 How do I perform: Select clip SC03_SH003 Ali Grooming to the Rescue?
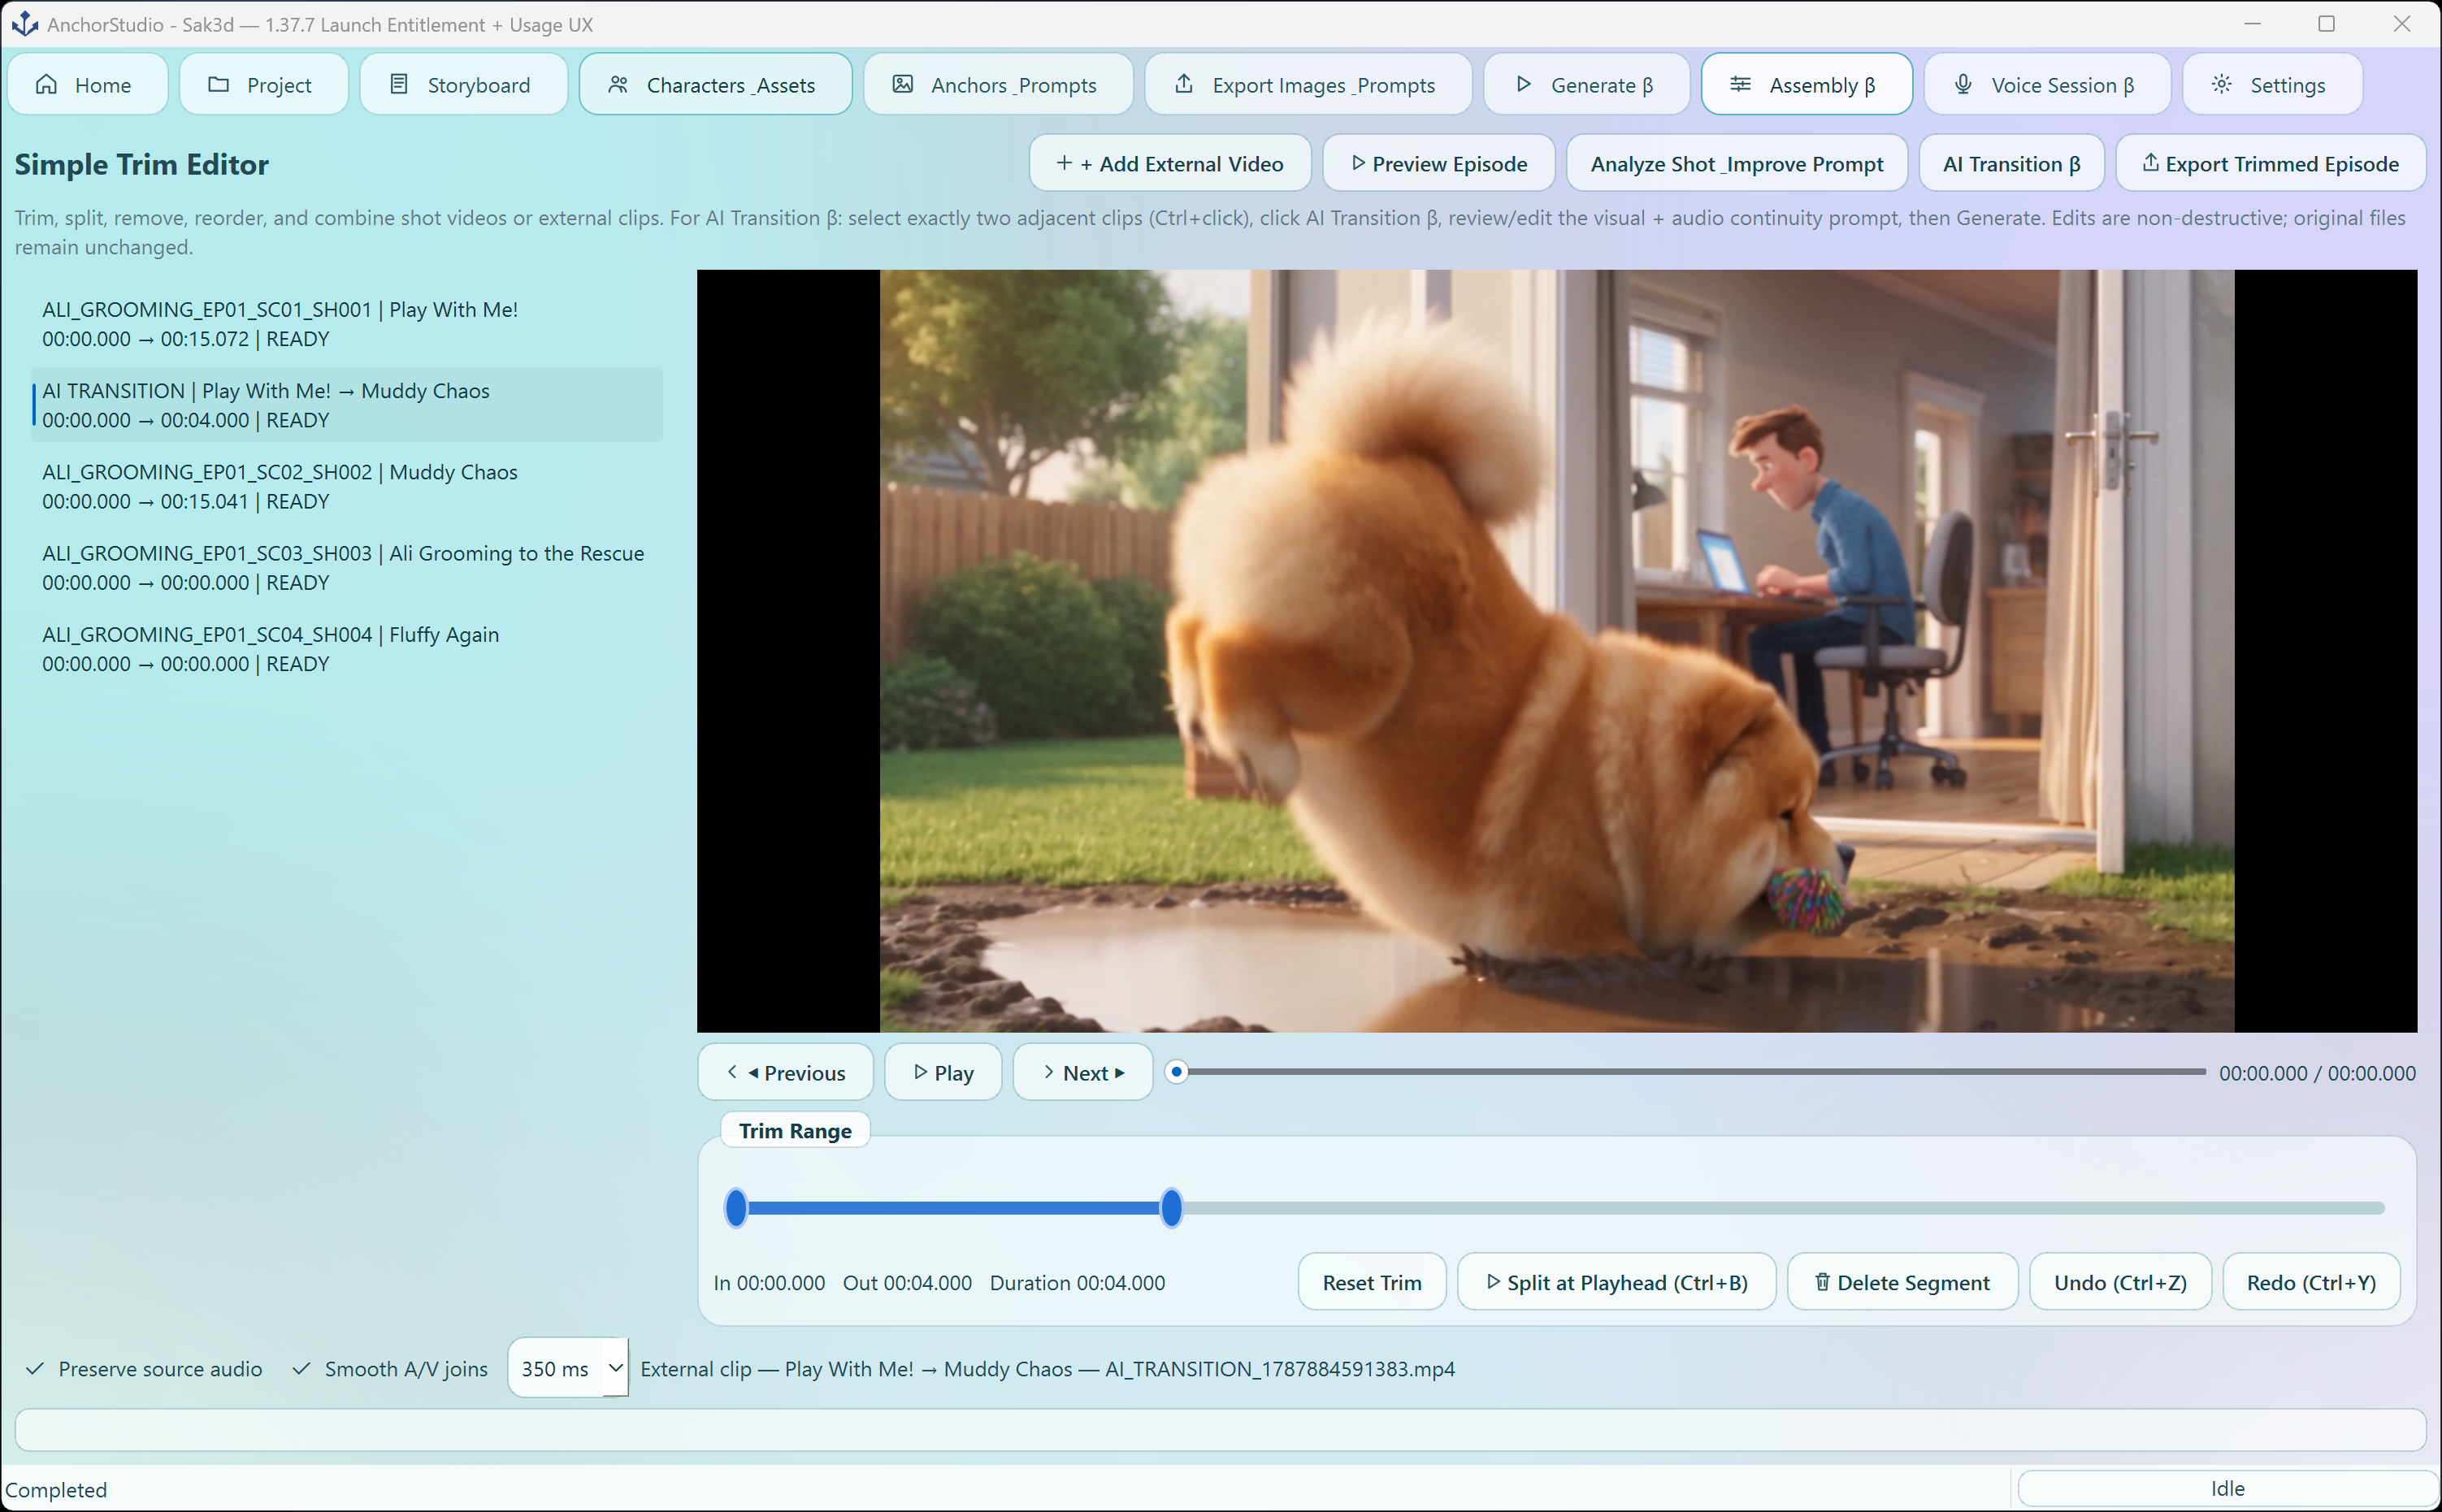pos(347,567)
